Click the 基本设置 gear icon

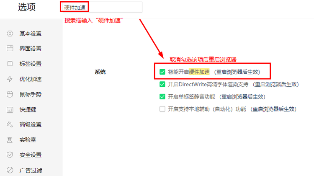(x=10, y=34)
